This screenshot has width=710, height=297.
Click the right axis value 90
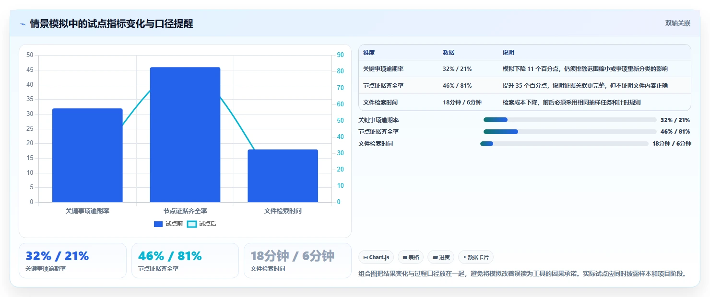[340, 55]
